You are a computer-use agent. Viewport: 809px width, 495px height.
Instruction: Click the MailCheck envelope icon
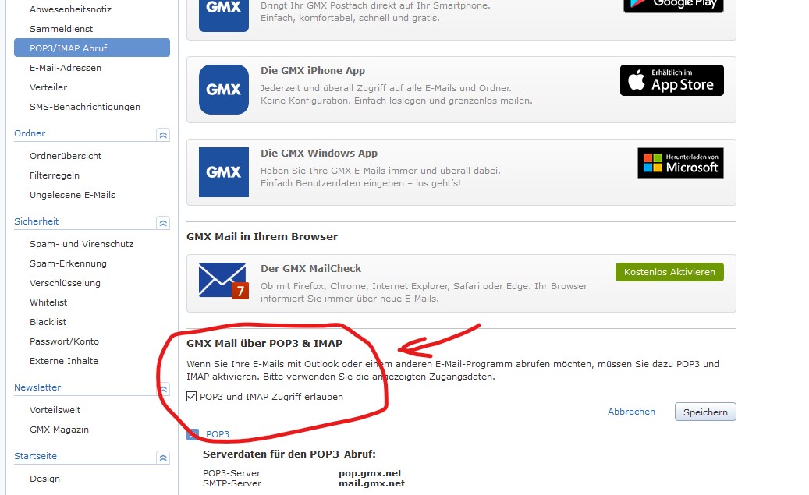click(224, 281)
